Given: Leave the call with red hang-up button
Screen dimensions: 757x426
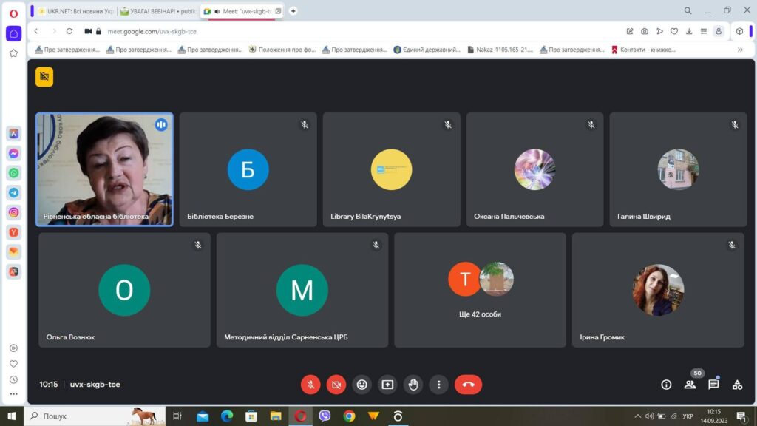Looking at the screenshot, I should tap(468, 385).
